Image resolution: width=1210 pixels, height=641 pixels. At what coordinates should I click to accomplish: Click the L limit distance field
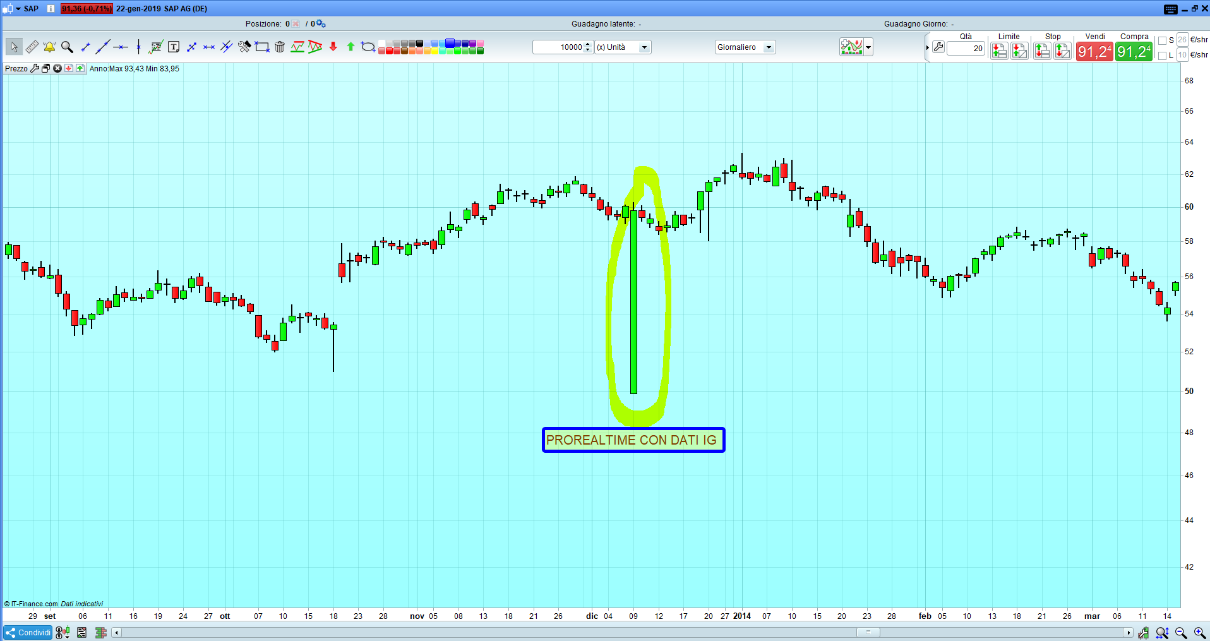pyautogui.click(x=1182, y=56)
